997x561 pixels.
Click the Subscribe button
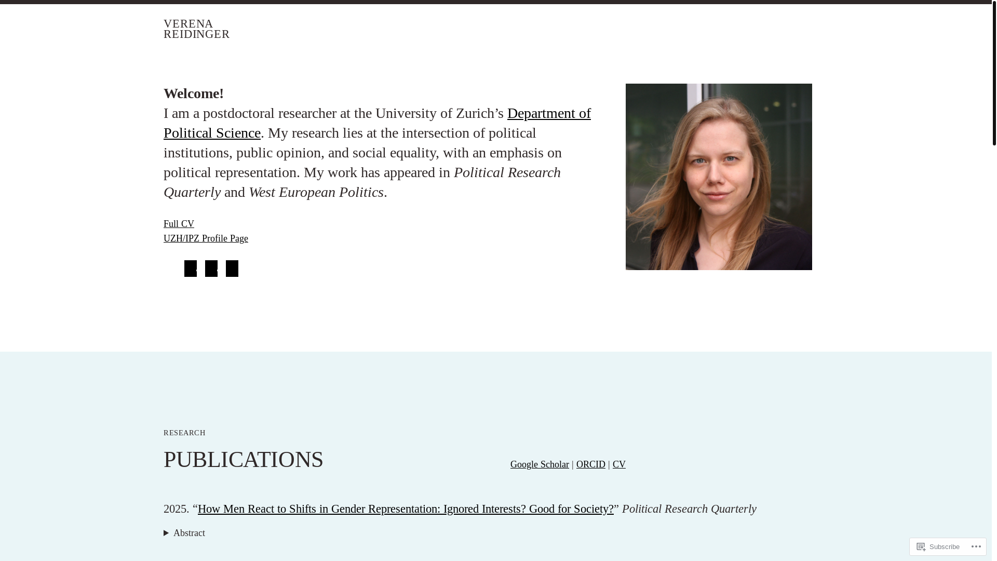(x=938, y=546)
